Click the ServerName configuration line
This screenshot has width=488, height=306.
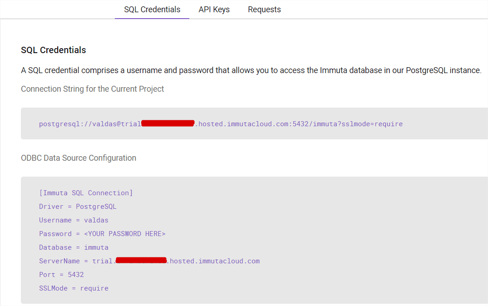(149, 261)
